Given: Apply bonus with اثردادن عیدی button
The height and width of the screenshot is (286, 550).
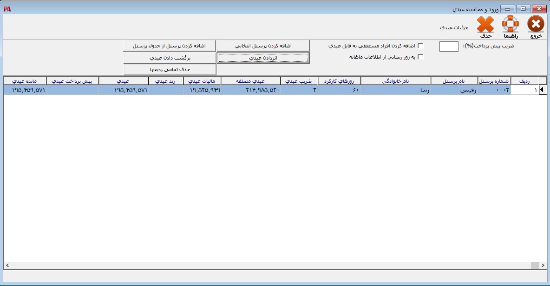Looking at the screenshot, I should coord(263,58).
